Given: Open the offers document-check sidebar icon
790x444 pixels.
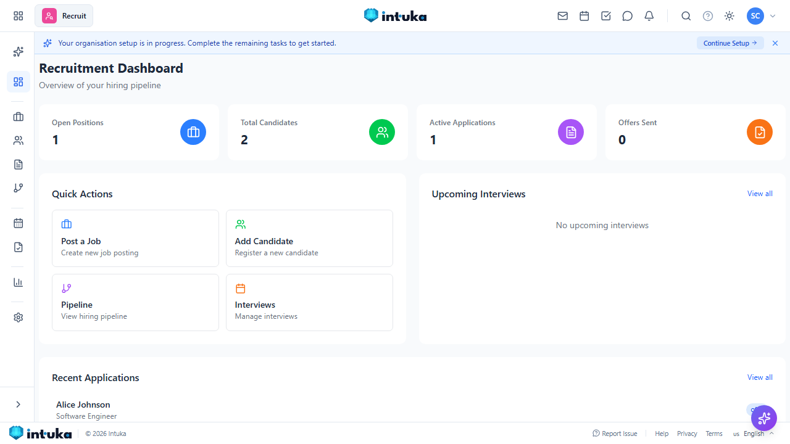Looking at the screenshot, I should [x=19, y=247].
